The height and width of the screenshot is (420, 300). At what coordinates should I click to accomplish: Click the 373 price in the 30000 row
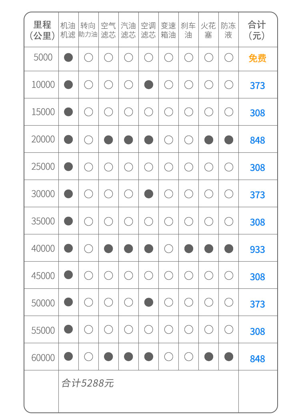tap(257, 195)
